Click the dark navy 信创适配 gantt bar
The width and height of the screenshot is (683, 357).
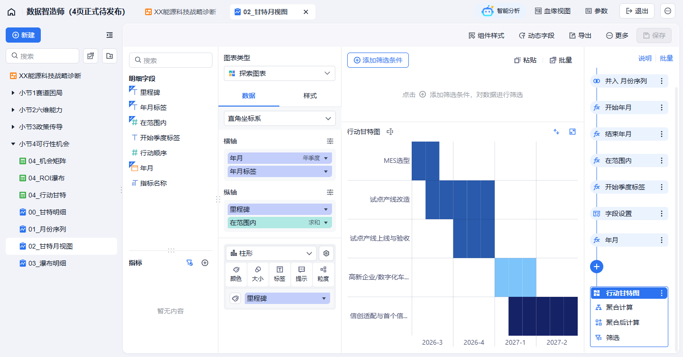[x=543, y=316]
